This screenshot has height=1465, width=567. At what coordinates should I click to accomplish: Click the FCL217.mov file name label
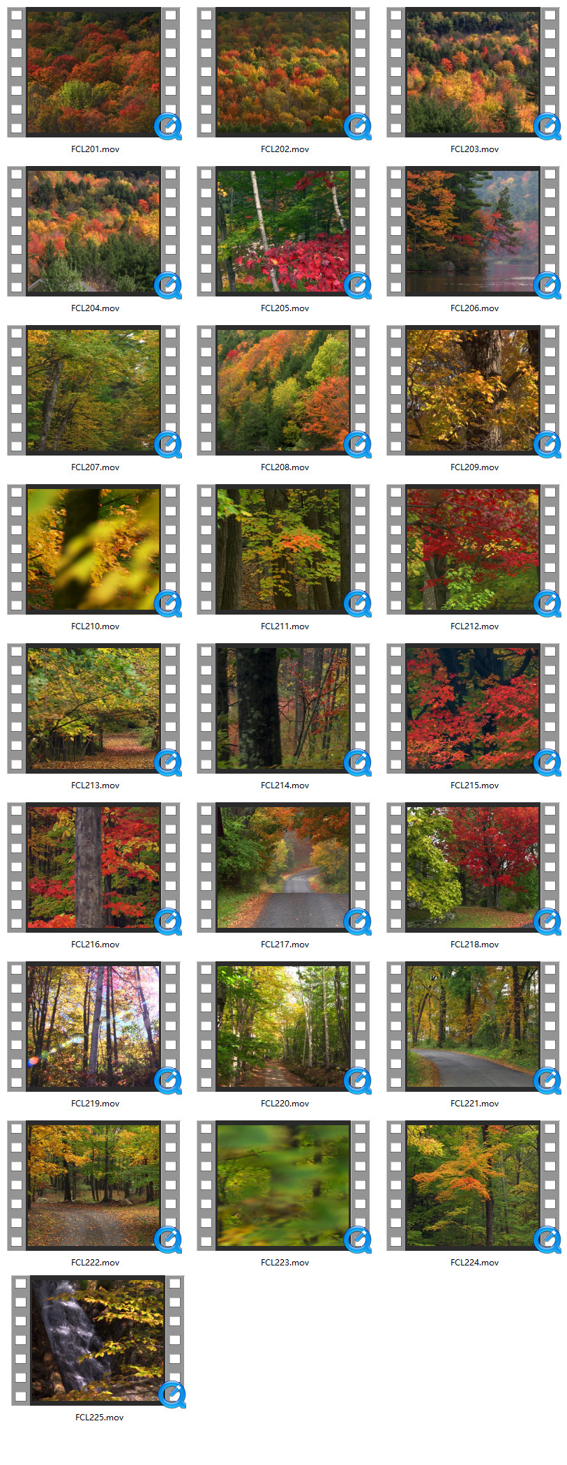[285, 945]
